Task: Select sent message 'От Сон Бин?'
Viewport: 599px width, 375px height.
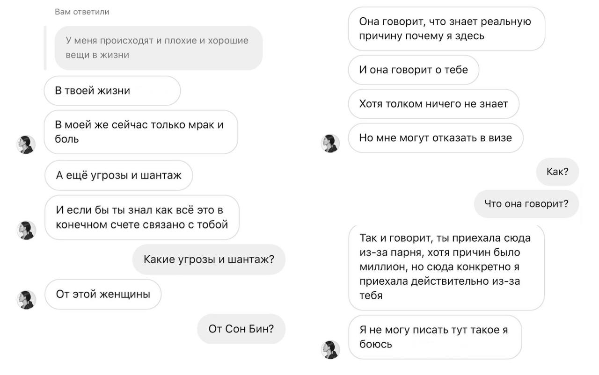Action: tap(241, 329)
